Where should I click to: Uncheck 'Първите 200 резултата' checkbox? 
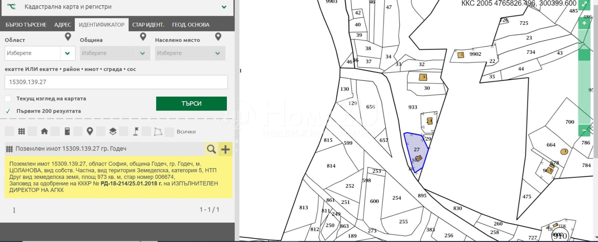click(8, 111)
